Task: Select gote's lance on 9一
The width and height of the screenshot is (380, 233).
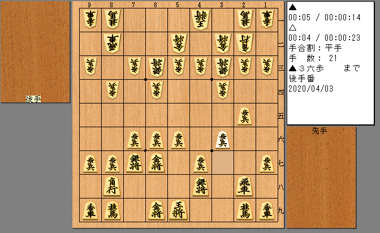Action: 90,19
